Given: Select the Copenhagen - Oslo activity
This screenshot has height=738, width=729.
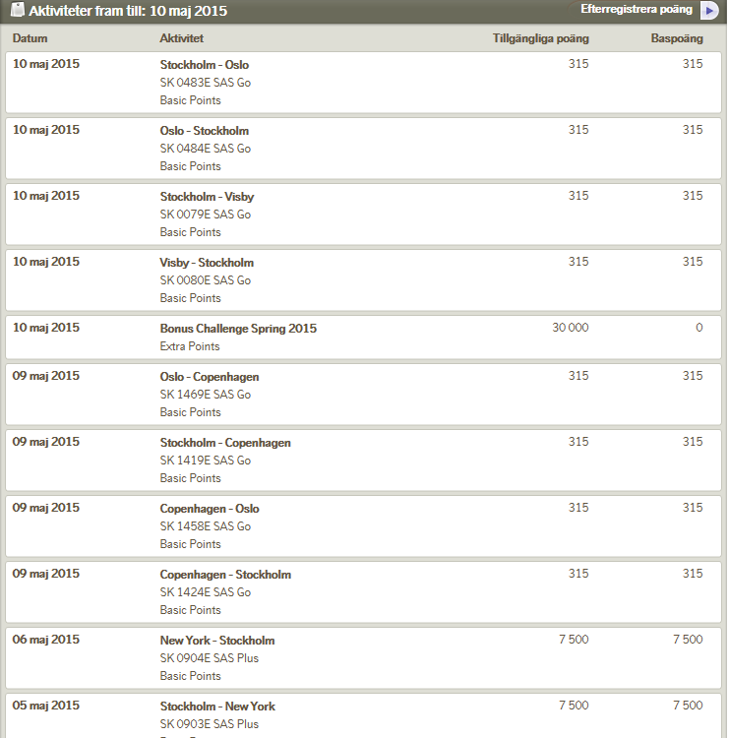Looking at the screenshot, I should point(210,509).
